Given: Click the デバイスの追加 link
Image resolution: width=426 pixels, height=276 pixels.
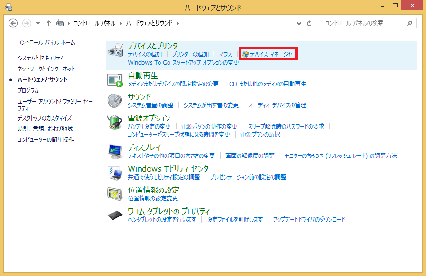Looking at the screenshot, I should 145,54.
